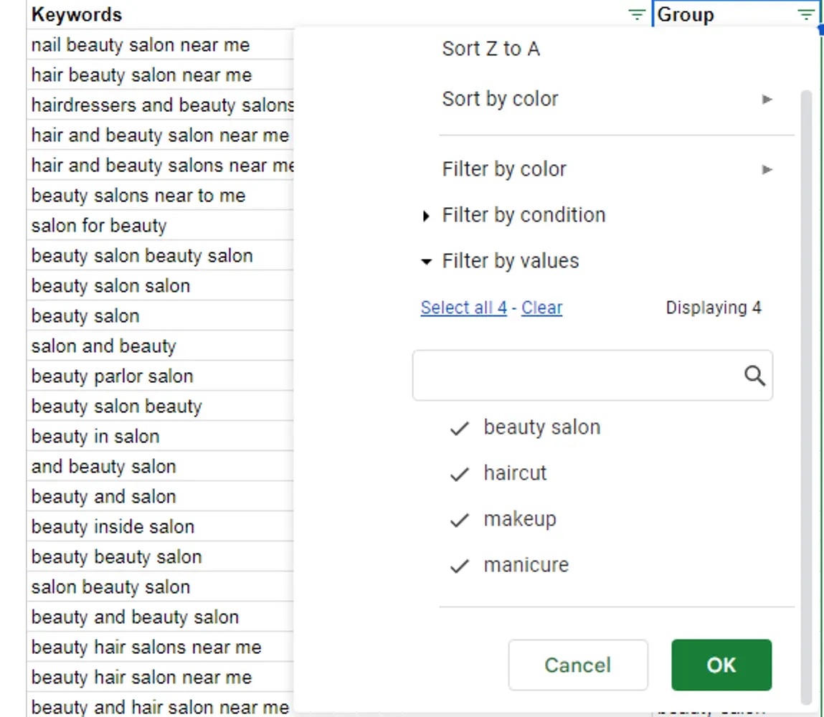Click the Group column filter icon

click(x=806, y=14)
